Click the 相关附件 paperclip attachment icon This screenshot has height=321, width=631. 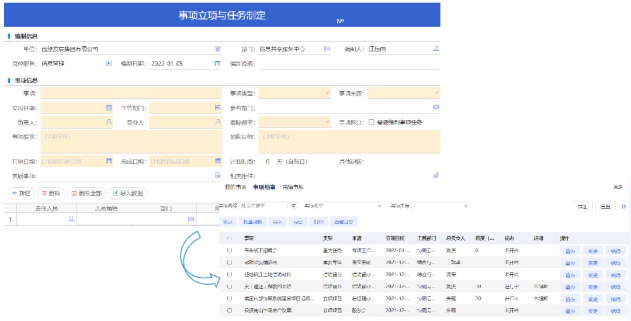436,175
